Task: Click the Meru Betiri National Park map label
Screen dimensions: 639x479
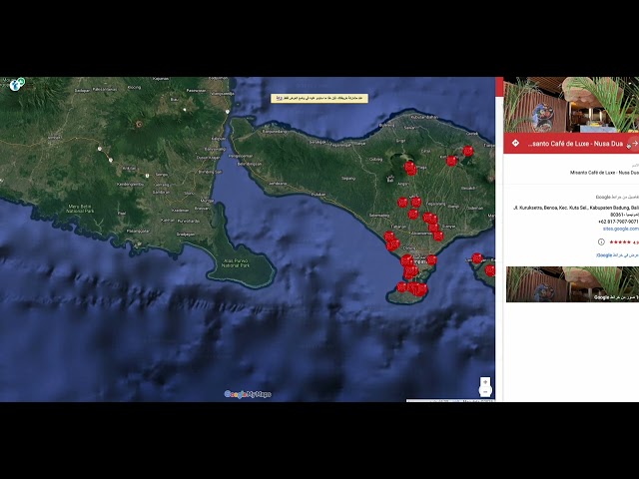Action: [80, 209]
